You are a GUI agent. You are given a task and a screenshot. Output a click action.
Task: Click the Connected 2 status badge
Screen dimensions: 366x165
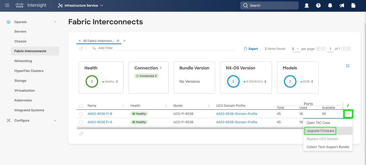coord(146,76)
